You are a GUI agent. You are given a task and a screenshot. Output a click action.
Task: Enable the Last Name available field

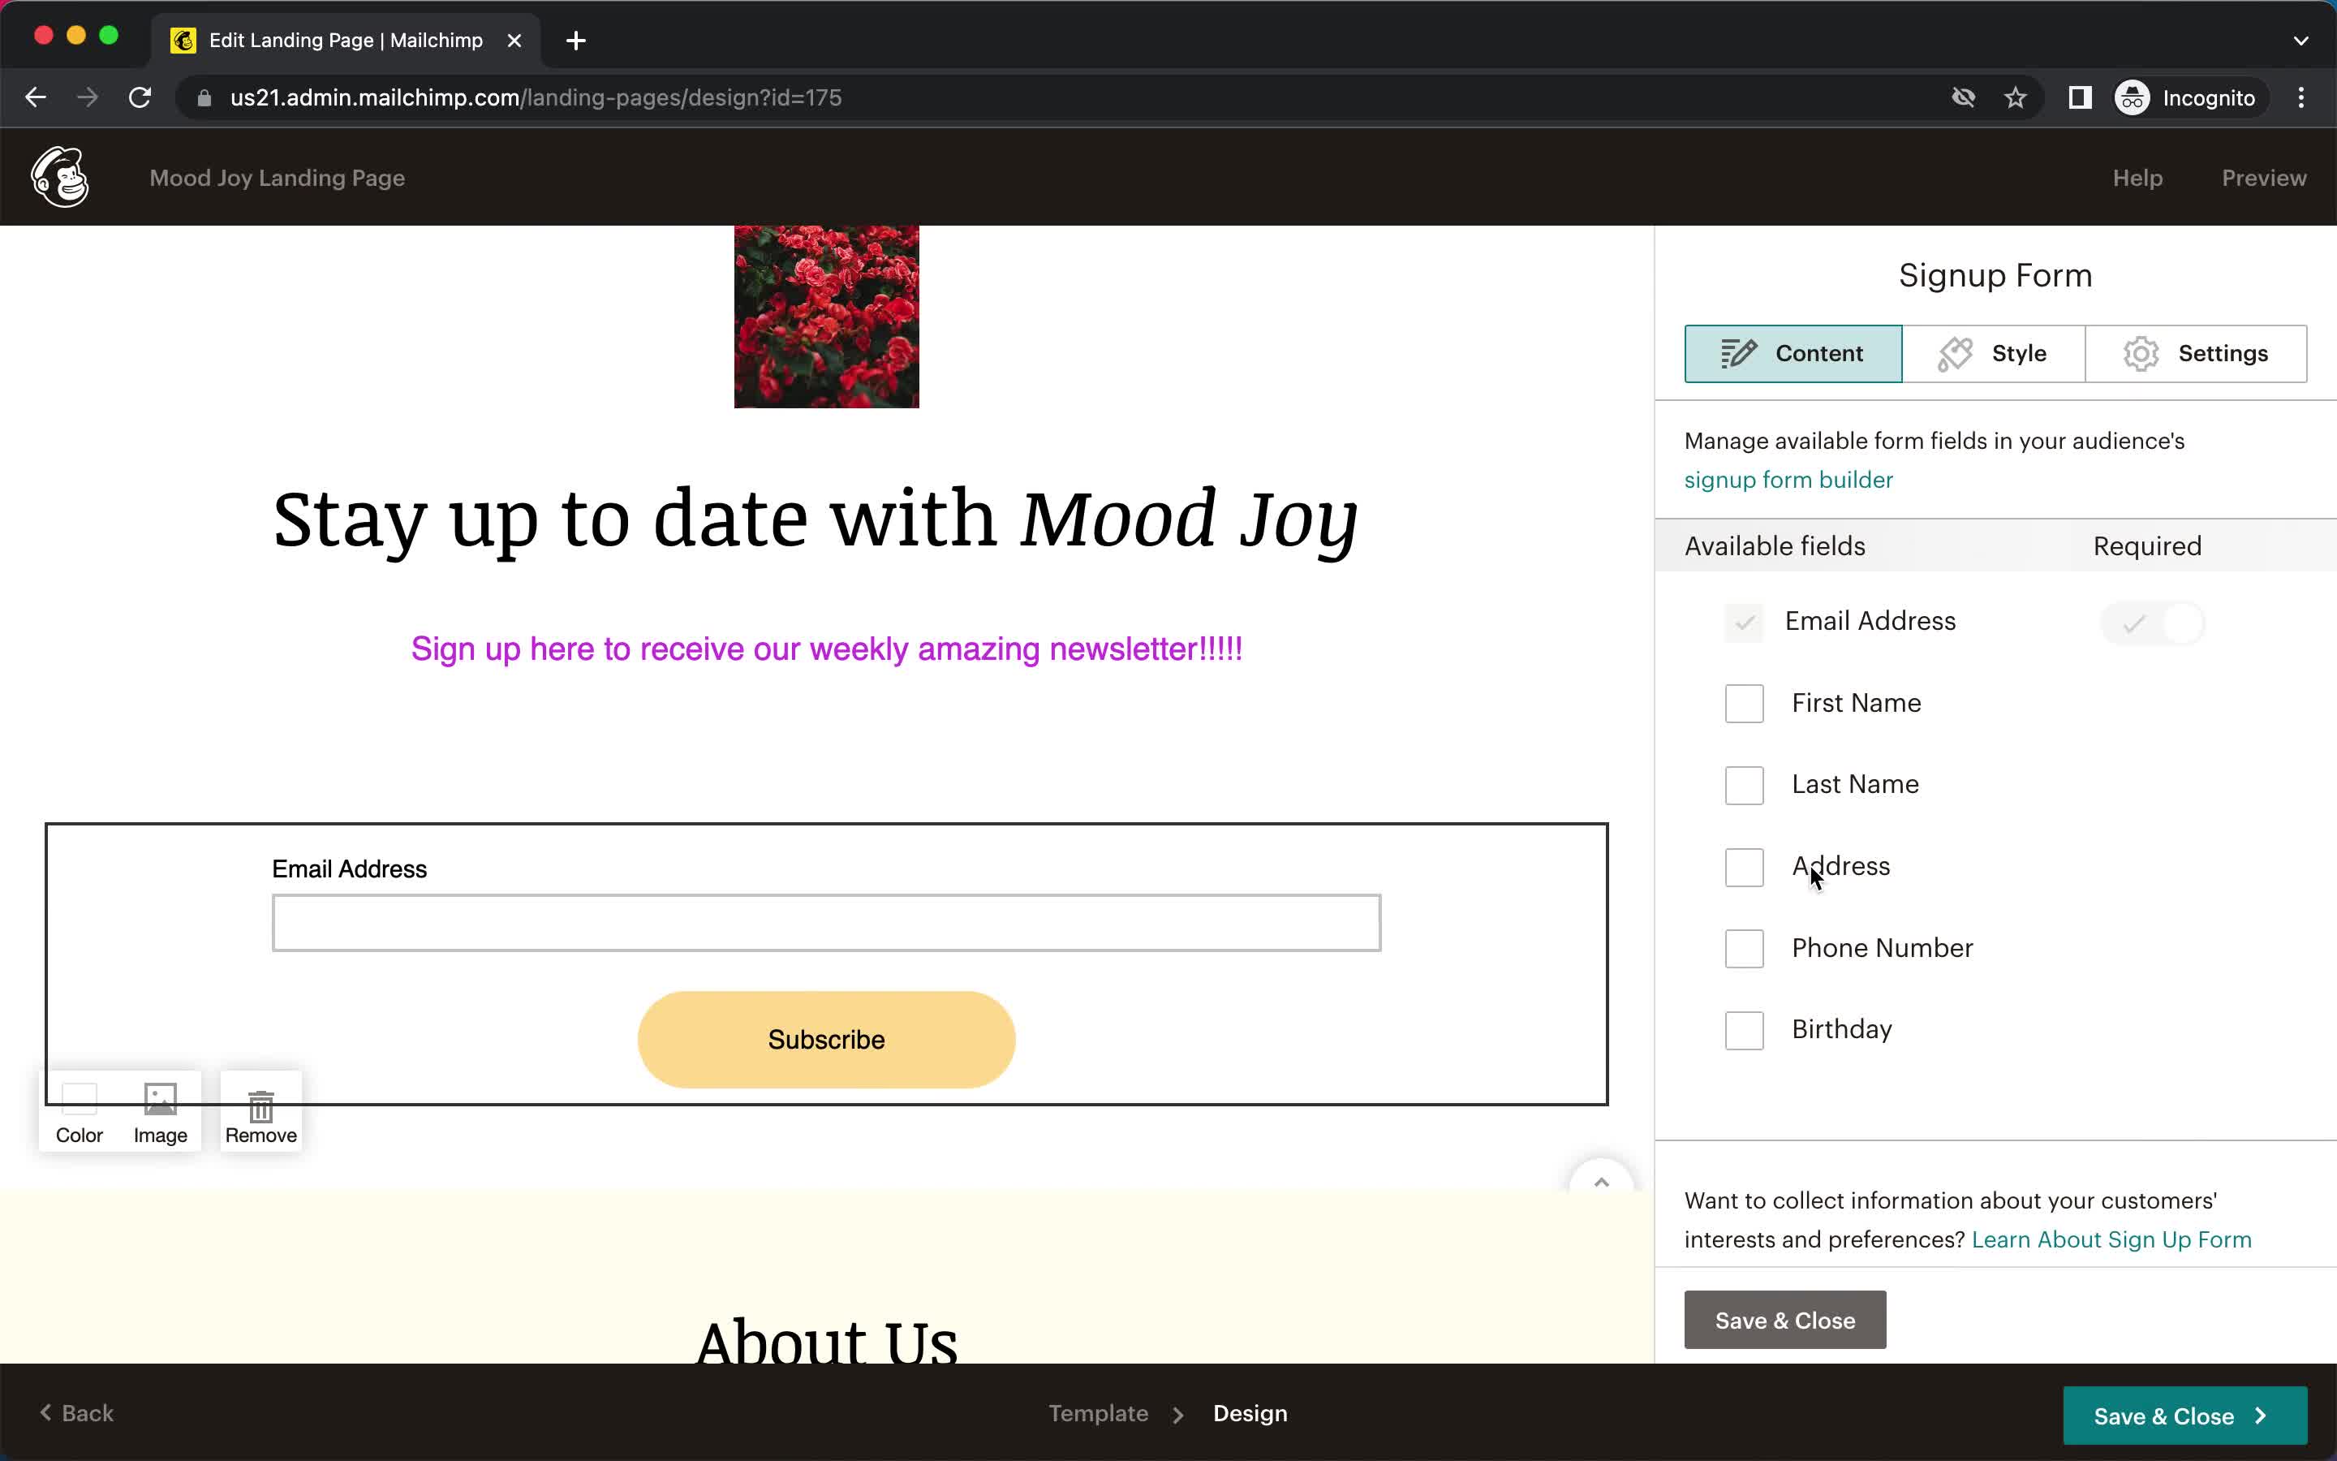click(x=1743, y=784)
